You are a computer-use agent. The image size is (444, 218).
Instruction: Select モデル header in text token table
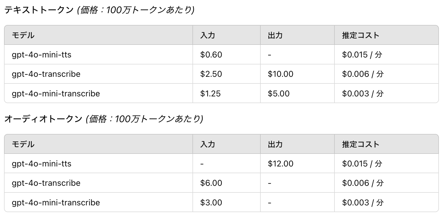23,35
